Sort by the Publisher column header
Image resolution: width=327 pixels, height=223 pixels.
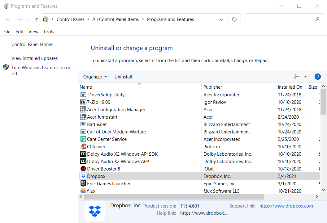pos(238,87)
